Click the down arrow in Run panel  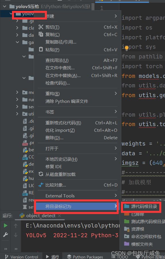click(16, 235)
